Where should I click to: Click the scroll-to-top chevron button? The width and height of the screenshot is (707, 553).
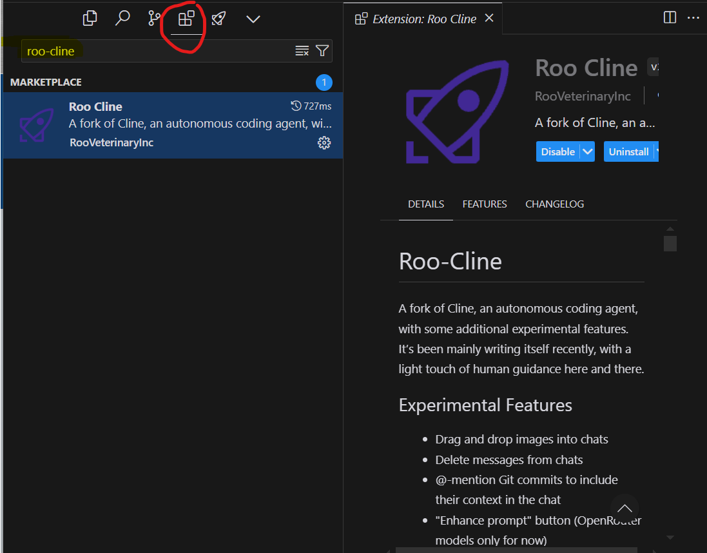(x=625, y=509)
